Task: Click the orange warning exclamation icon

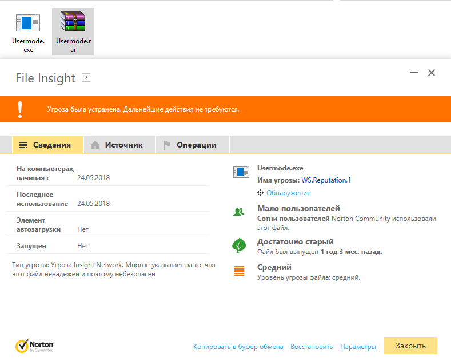Action: pyautogui.click(x=20, y=109)
